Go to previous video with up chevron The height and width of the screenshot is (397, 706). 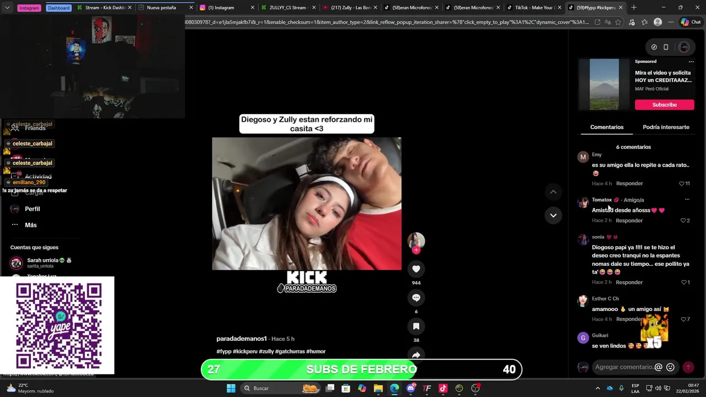coord(553,192)
